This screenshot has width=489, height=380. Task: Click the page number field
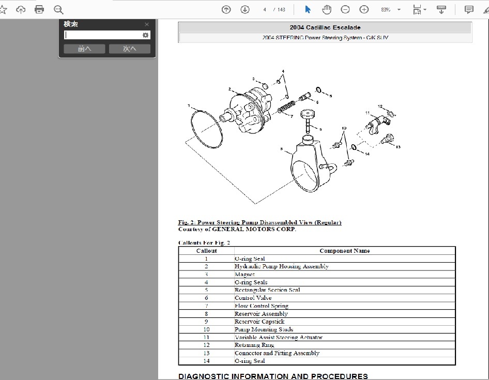tap(265, 10)
